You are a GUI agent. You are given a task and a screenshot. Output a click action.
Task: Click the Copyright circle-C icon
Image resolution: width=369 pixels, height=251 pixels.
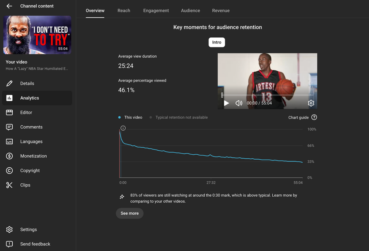pyautogui.click(x=9, y=170)
